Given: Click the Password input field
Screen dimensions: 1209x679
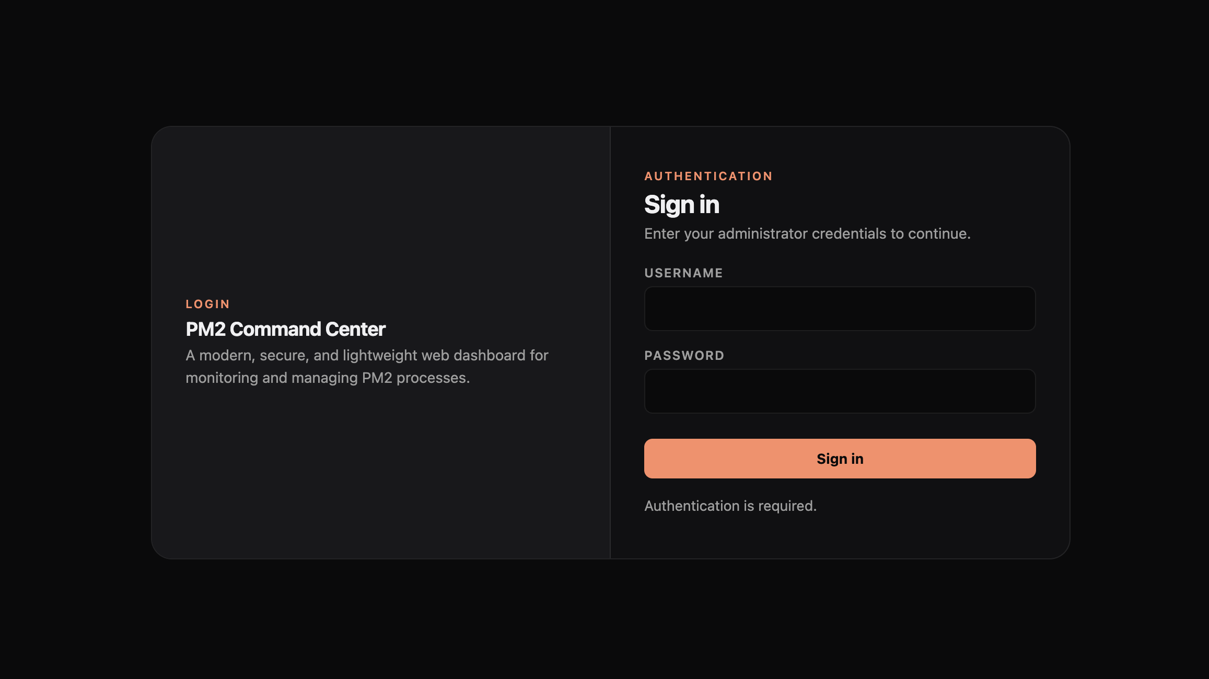Looking at the screenshot, I should (x=839, y=391).
